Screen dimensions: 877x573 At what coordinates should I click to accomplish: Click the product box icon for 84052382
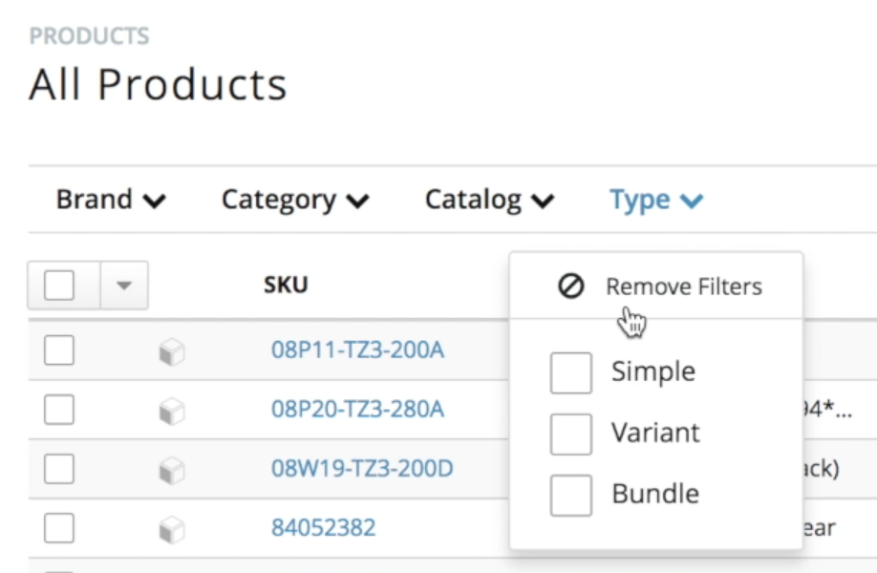(x=172, y=530)
